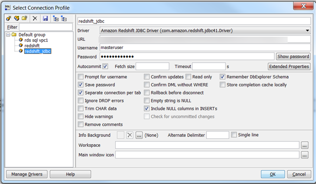
Task: Click into the Password field
Action: 187,56
